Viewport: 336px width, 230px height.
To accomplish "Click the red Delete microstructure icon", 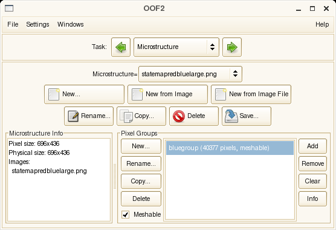I will point(179,116).
